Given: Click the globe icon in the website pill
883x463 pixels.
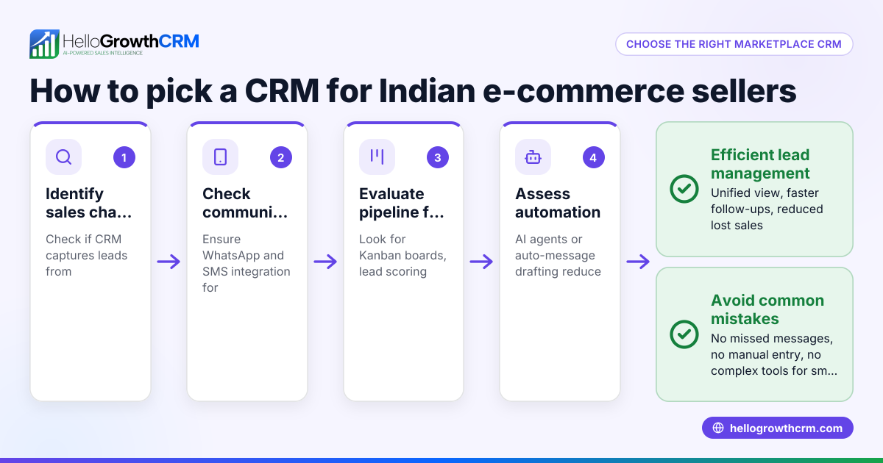Looking at the screenshot, I should tap(718, 428).
